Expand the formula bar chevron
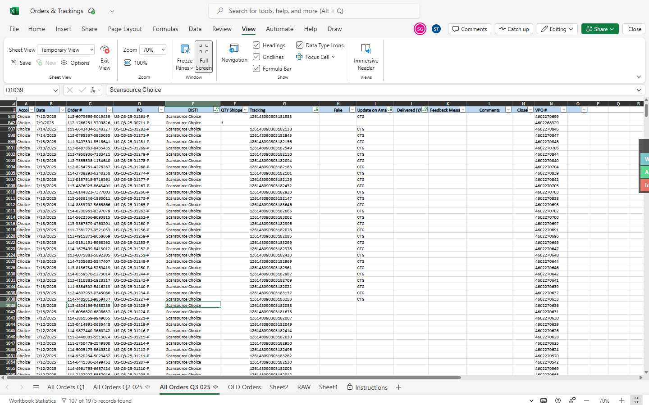Viewport: 649px width, 405px height. (x=639, y=90)
